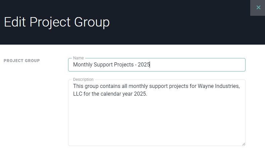Screen dimensions: 265x149
Task: Click the floating Description field label
Action: (83, 80)
